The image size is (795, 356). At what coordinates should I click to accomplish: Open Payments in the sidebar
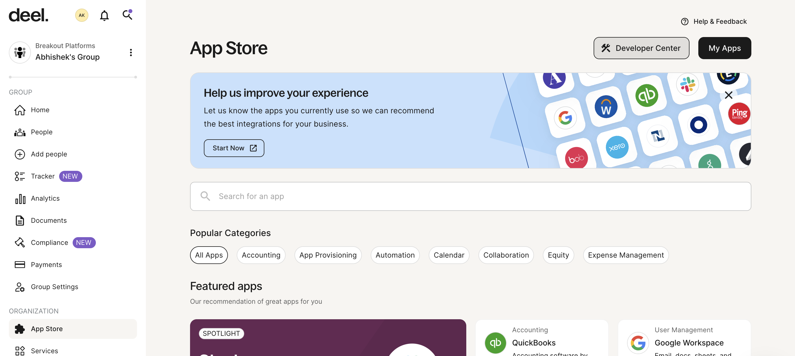coord(46,265)
